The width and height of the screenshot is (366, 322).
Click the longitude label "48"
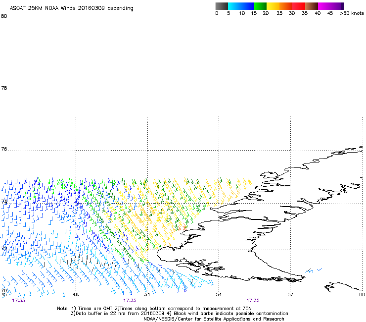click(76, 294)
